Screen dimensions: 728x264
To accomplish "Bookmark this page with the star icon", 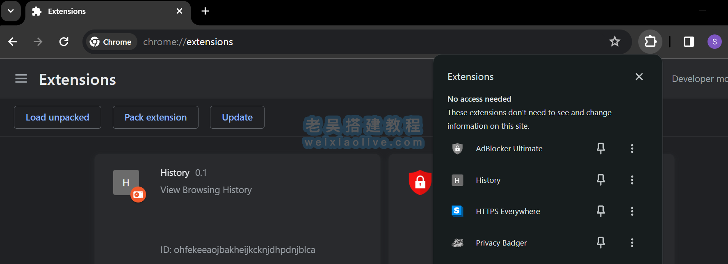I will click(614, 41).
